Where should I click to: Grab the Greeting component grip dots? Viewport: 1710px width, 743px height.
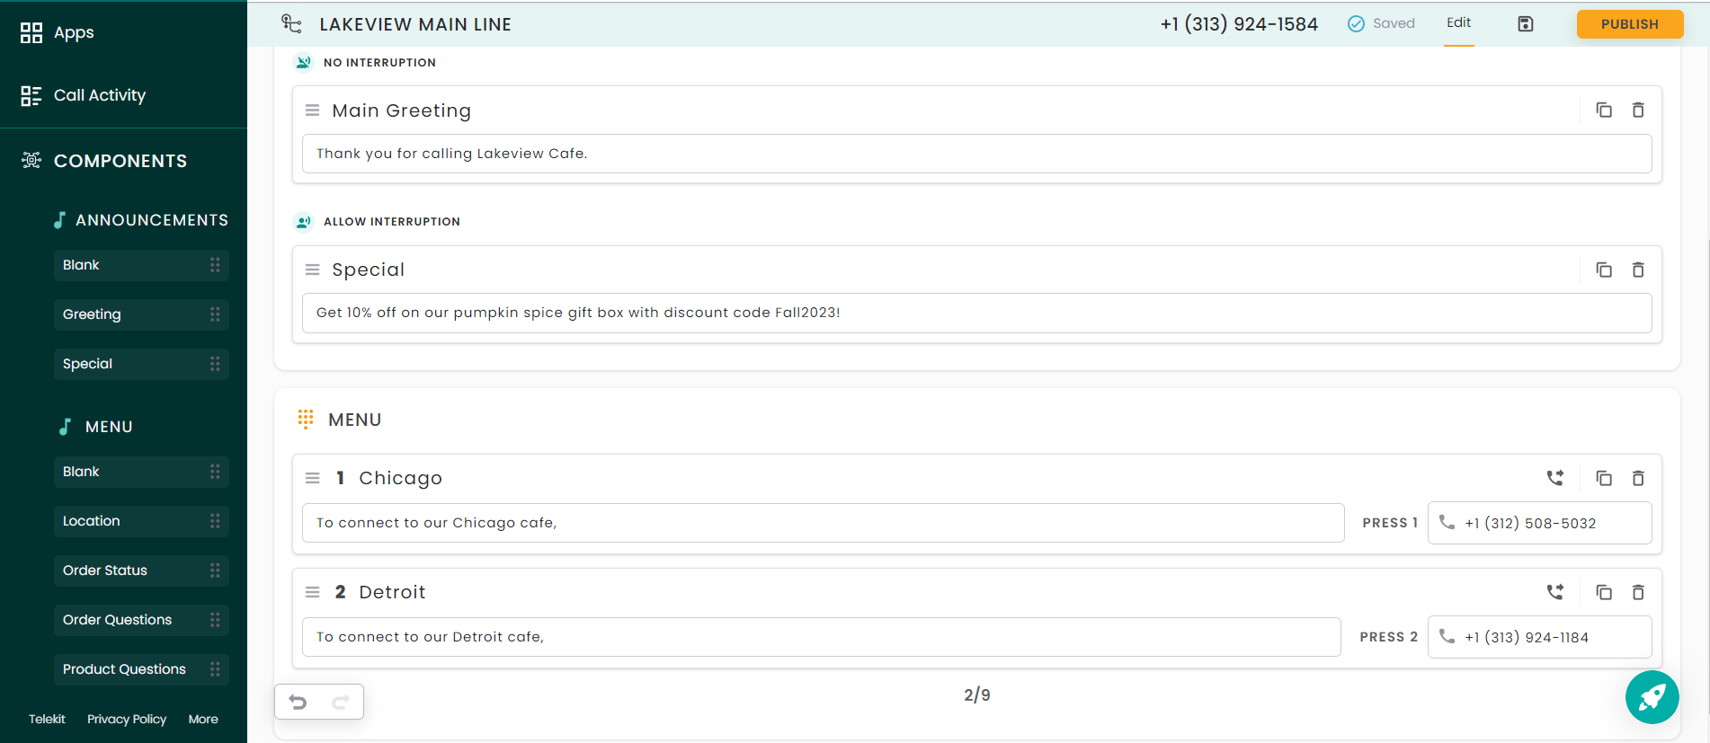(x=215, y=314)
